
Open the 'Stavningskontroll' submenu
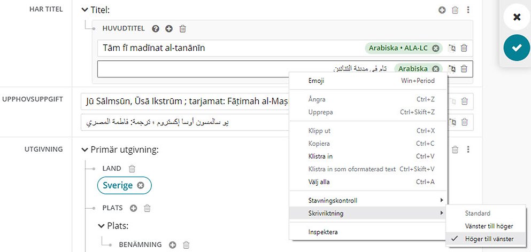tap(368, 201)
